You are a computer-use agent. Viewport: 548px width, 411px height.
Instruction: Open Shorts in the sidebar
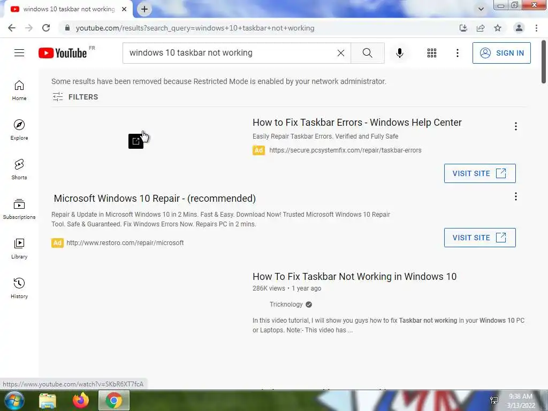(19, 169)
